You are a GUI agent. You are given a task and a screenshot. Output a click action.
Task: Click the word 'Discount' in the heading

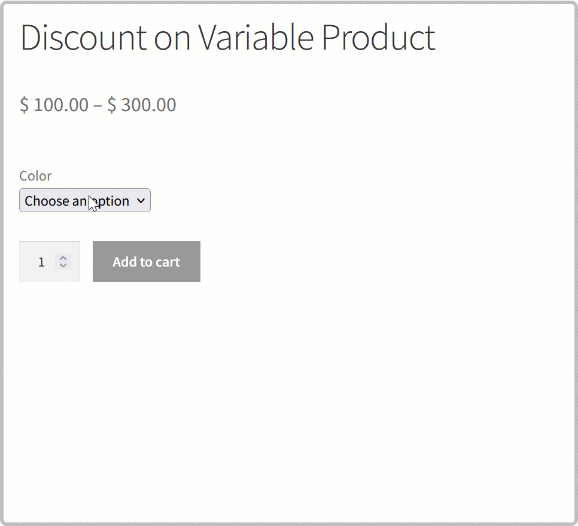coord(84,38)
